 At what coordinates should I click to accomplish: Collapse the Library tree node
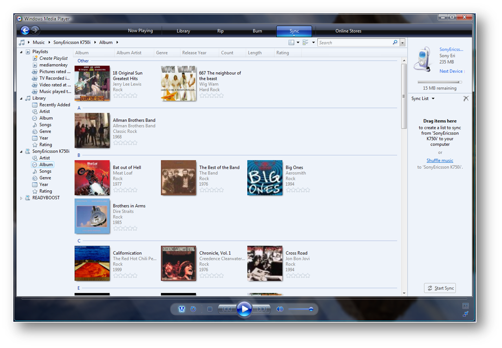click(21, 98)
